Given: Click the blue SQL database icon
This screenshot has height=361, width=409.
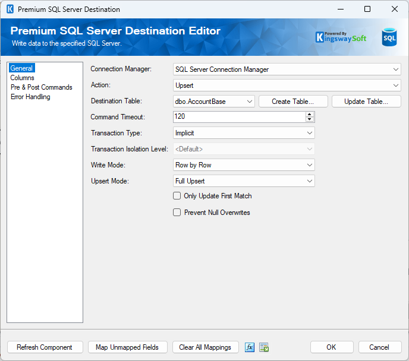Looking at the screenshot, I should [x=389, y=37].
